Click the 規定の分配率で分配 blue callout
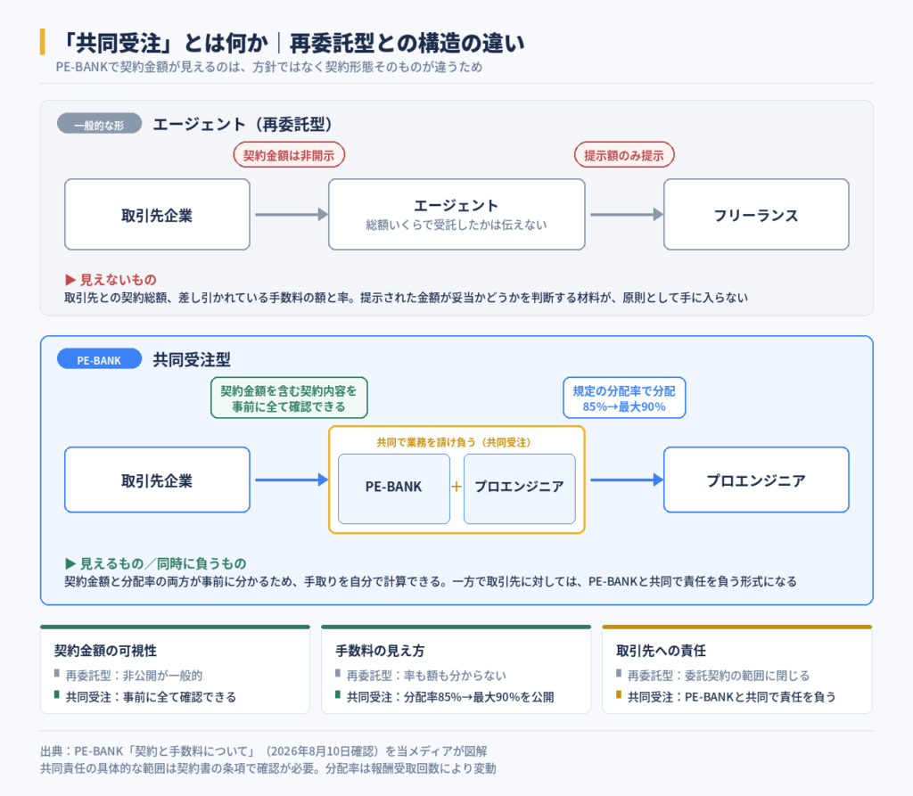The height and width of the screenshot is (796, 913). click(624, 398)
